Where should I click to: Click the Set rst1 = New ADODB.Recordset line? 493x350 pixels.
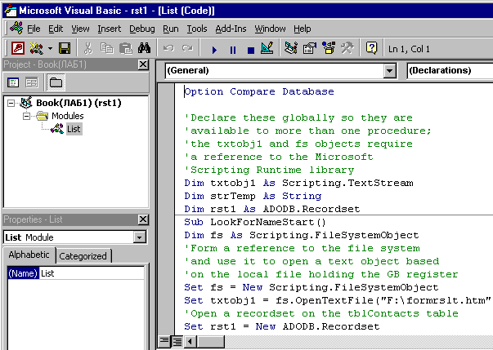pos(282,326)
